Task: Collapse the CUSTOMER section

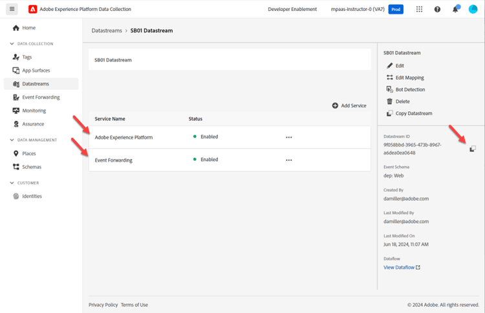Action: point(12,183)
